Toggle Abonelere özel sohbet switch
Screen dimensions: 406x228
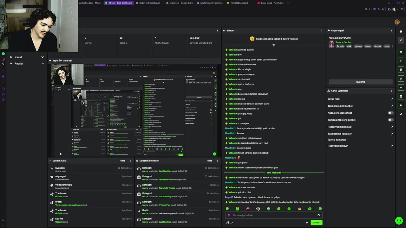[x=390, y=113]
